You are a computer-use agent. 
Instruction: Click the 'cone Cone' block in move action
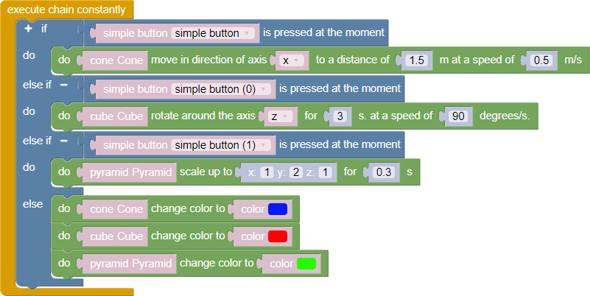113,60
